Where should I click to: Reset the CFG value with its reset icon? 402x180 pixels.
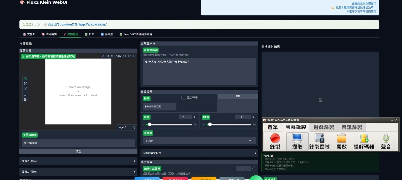click(253, 117)
